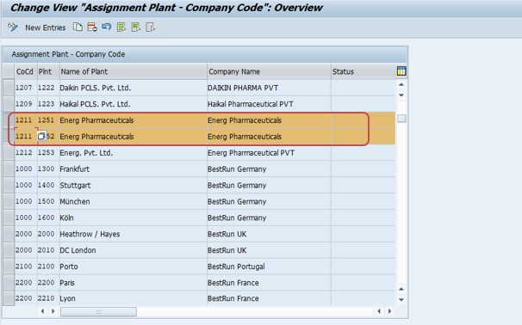
Task: Click the vertical scrollbar thumb
Action: pos(401,119)
